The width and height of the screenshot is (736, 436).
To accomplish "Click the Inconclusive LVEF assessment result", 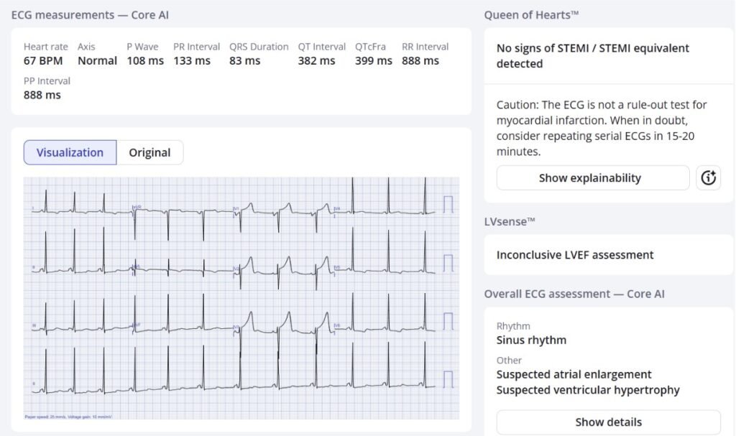I will coord(575,255).
